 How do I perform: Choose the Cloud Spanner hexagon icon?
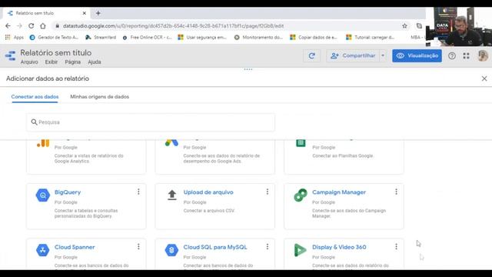[x=43, y=250]
